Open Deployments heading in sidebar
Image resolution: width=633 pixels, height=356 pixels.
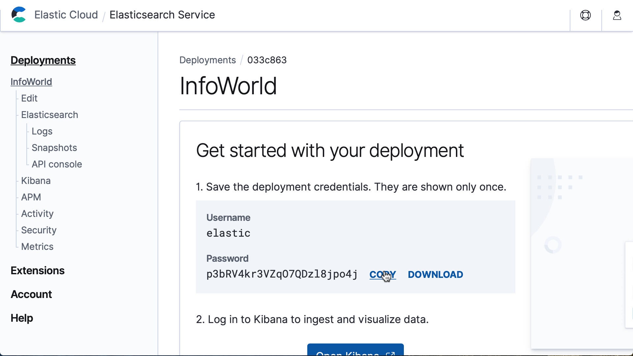click(x=43, y=60)
